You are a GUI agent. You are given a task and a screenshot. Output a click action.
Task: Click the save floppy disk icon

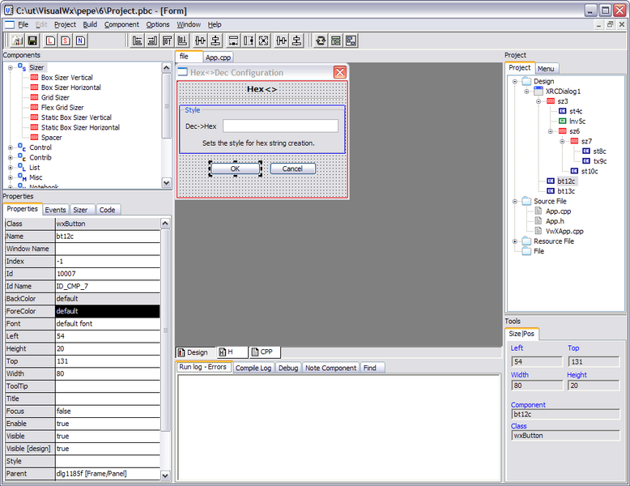point(32,40)
